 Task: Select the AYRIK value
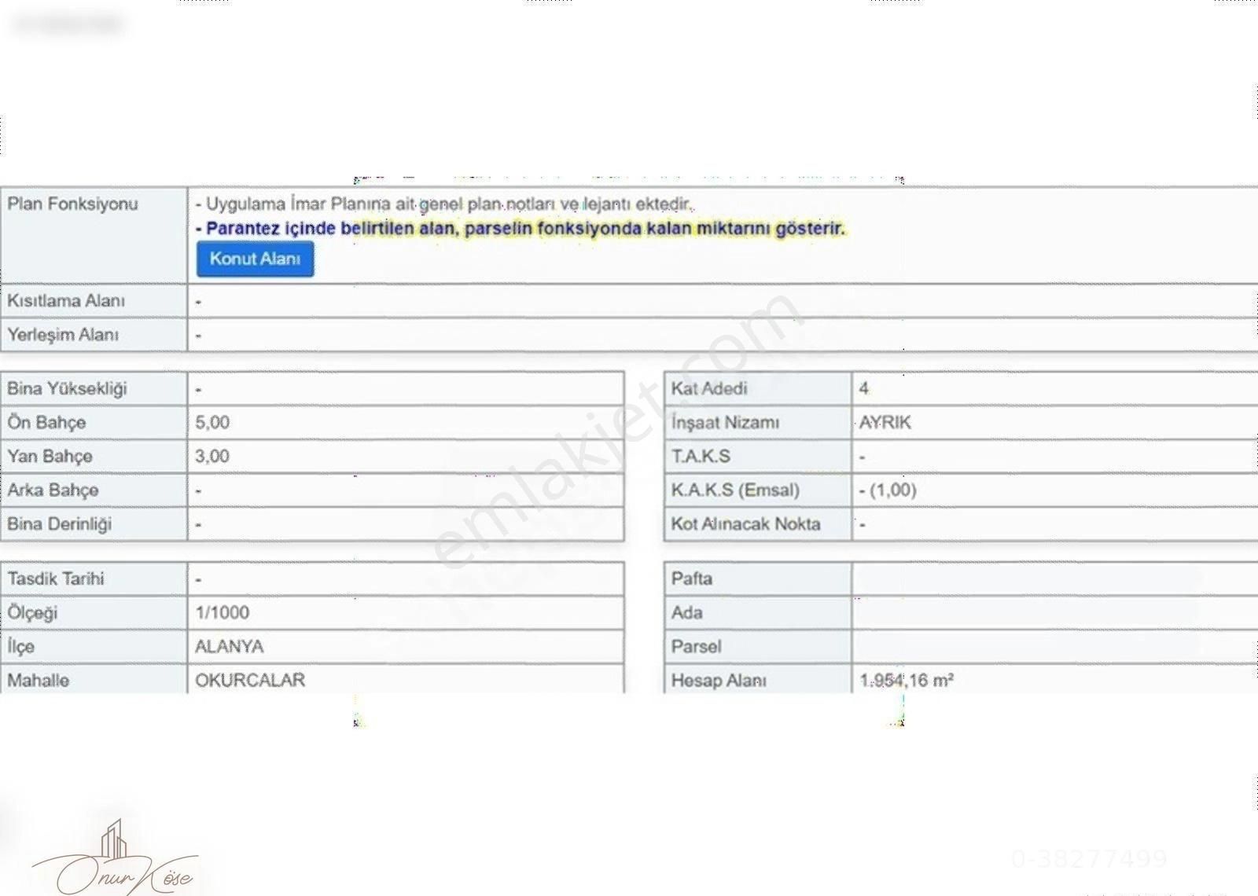click(885, 423)
